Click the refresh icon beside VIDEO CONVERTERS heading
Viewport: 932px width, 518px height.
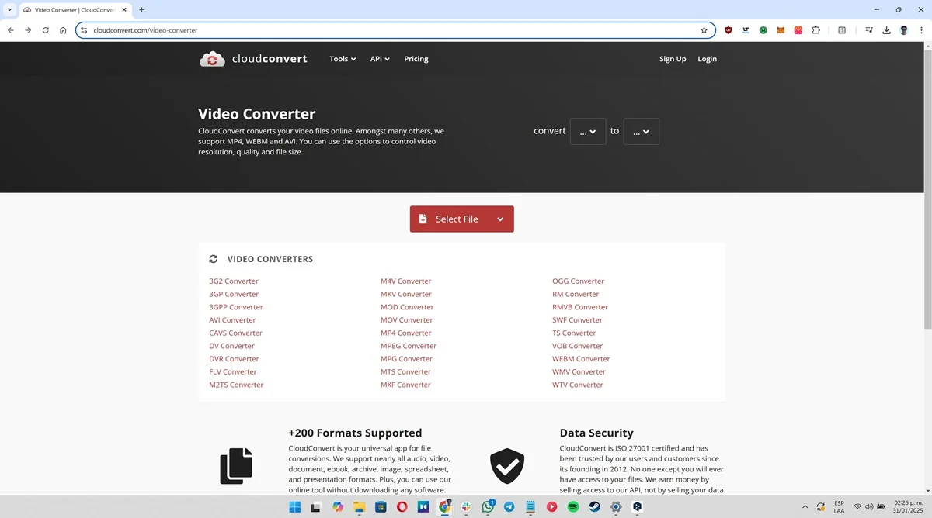coord(213,258)
